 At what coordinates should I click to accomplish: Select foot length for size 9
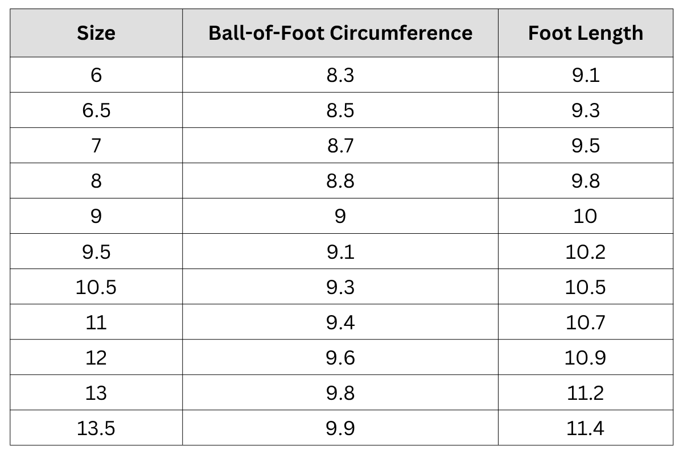pyautogui.click(x=585, y=216)
